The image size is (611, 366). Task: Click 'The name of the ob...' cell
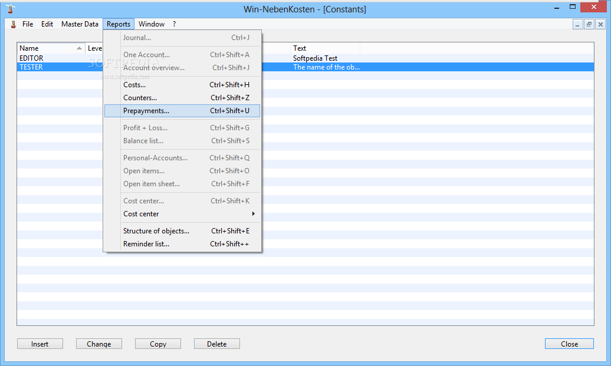[x=326, y=67]
